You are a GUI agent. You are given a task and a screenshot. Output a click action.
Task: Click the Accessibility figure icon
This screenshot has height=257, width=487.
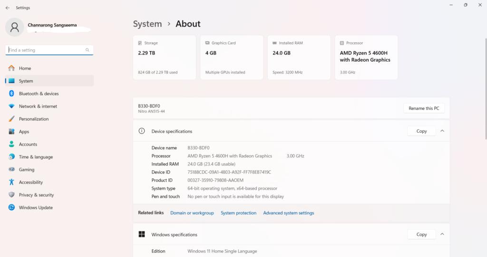[x=11, y=182]
